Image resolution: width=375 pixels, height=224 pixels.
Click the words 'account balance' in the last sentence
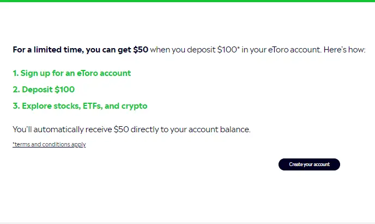(219, 129)
